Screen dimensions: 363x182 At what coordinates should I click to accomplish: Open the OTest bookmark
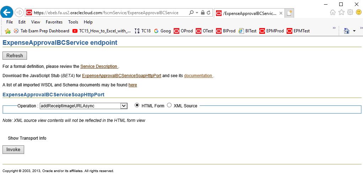tap(205, 31)
